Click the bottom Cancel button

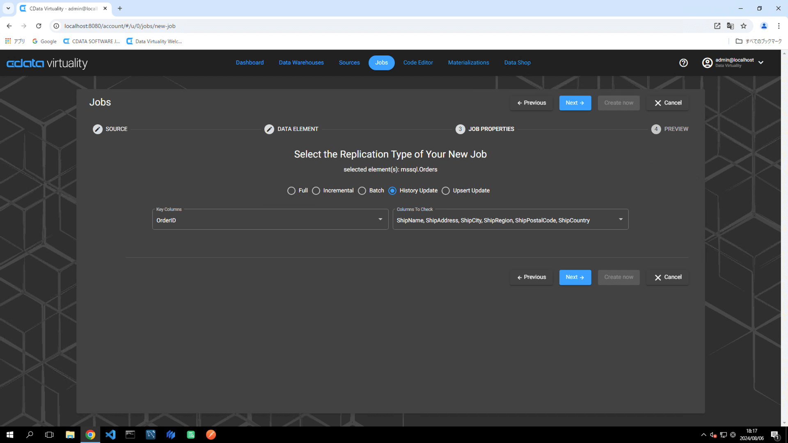click(667, 277)
